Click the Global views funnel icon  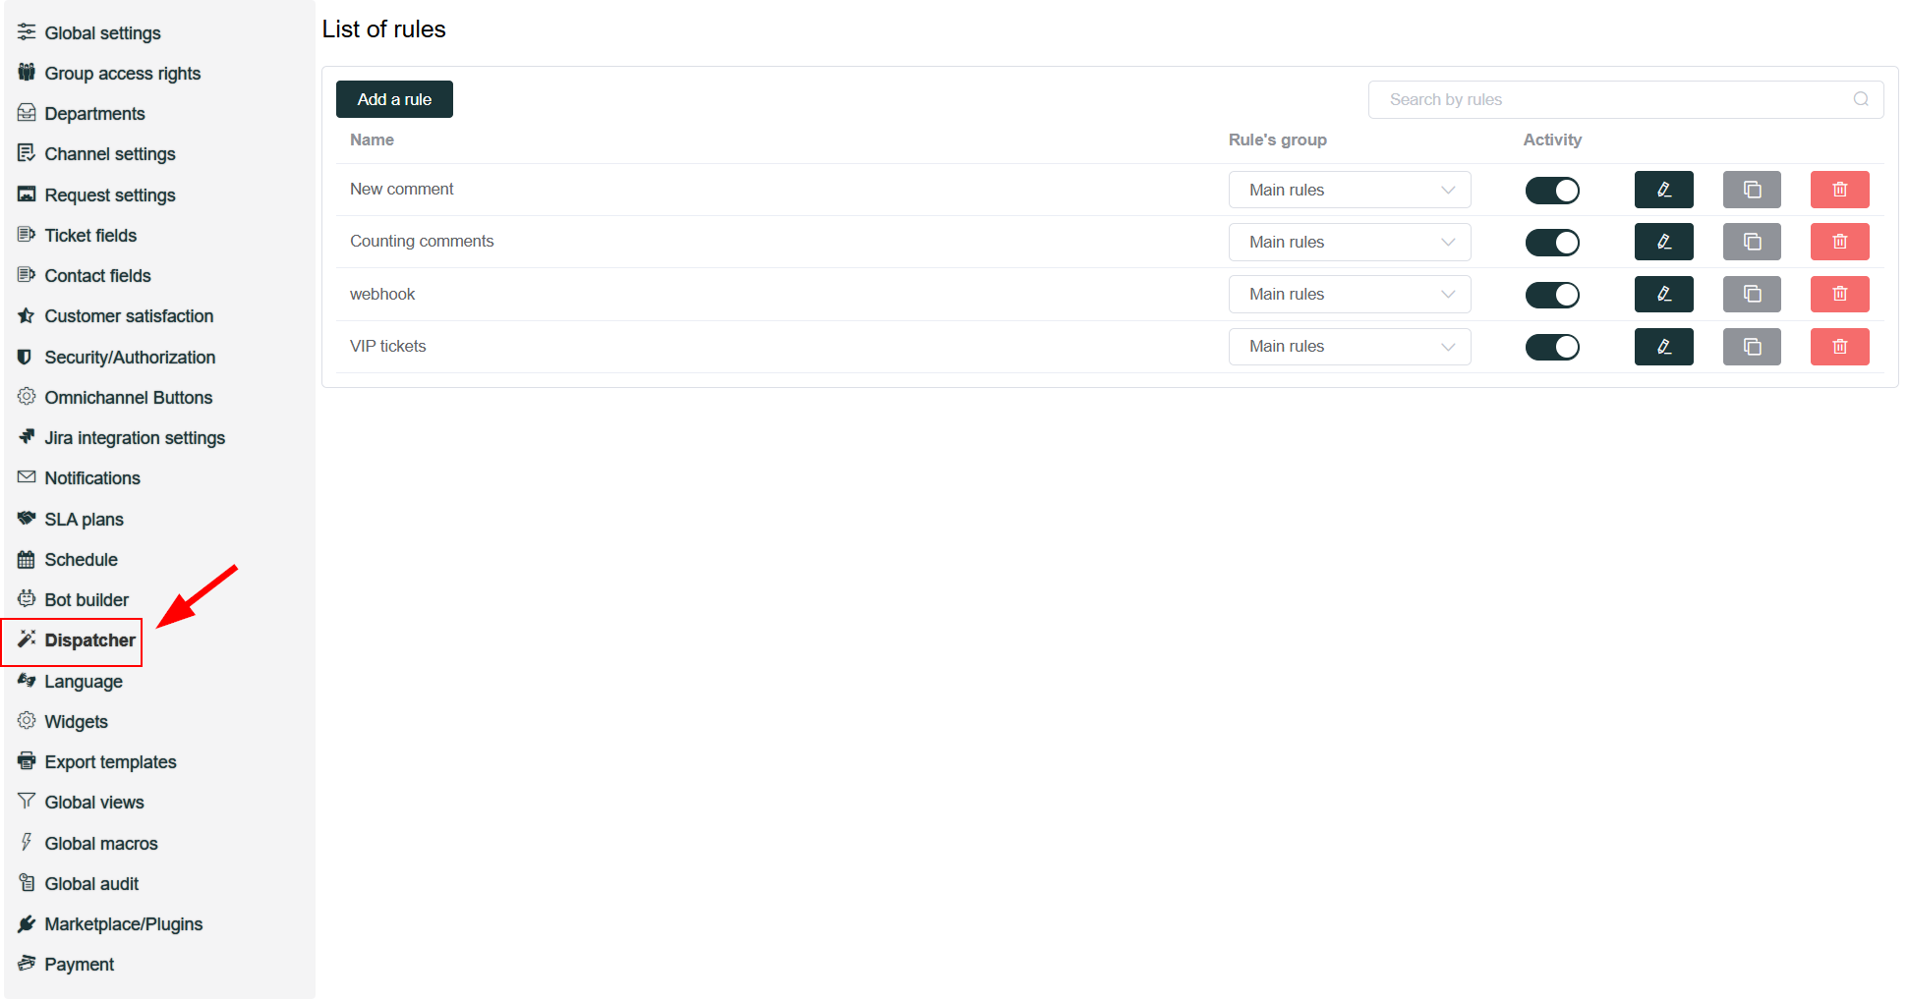pos(27,802)
